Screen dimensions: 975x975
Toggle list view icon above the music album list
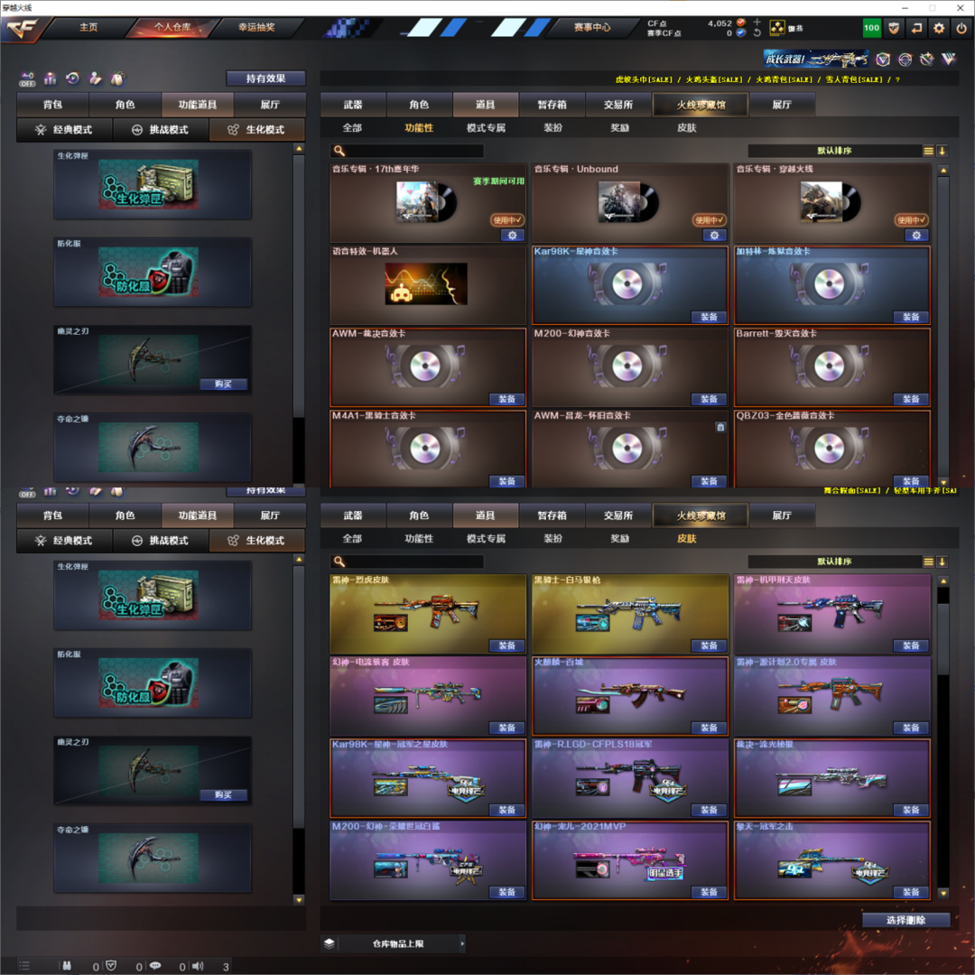(928, 151)
